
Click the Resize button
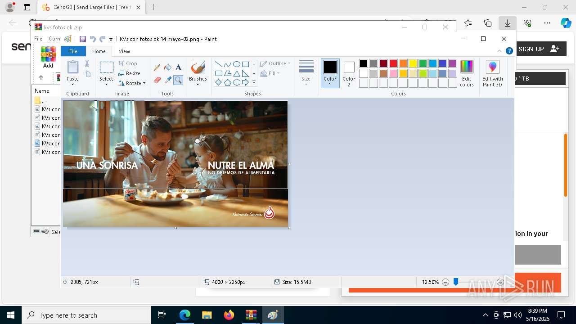pos(130,73)
